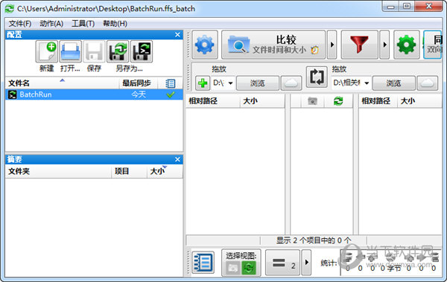
Task: Click the sync action icon in the middle grid header
Action: [x=338, y=101]
